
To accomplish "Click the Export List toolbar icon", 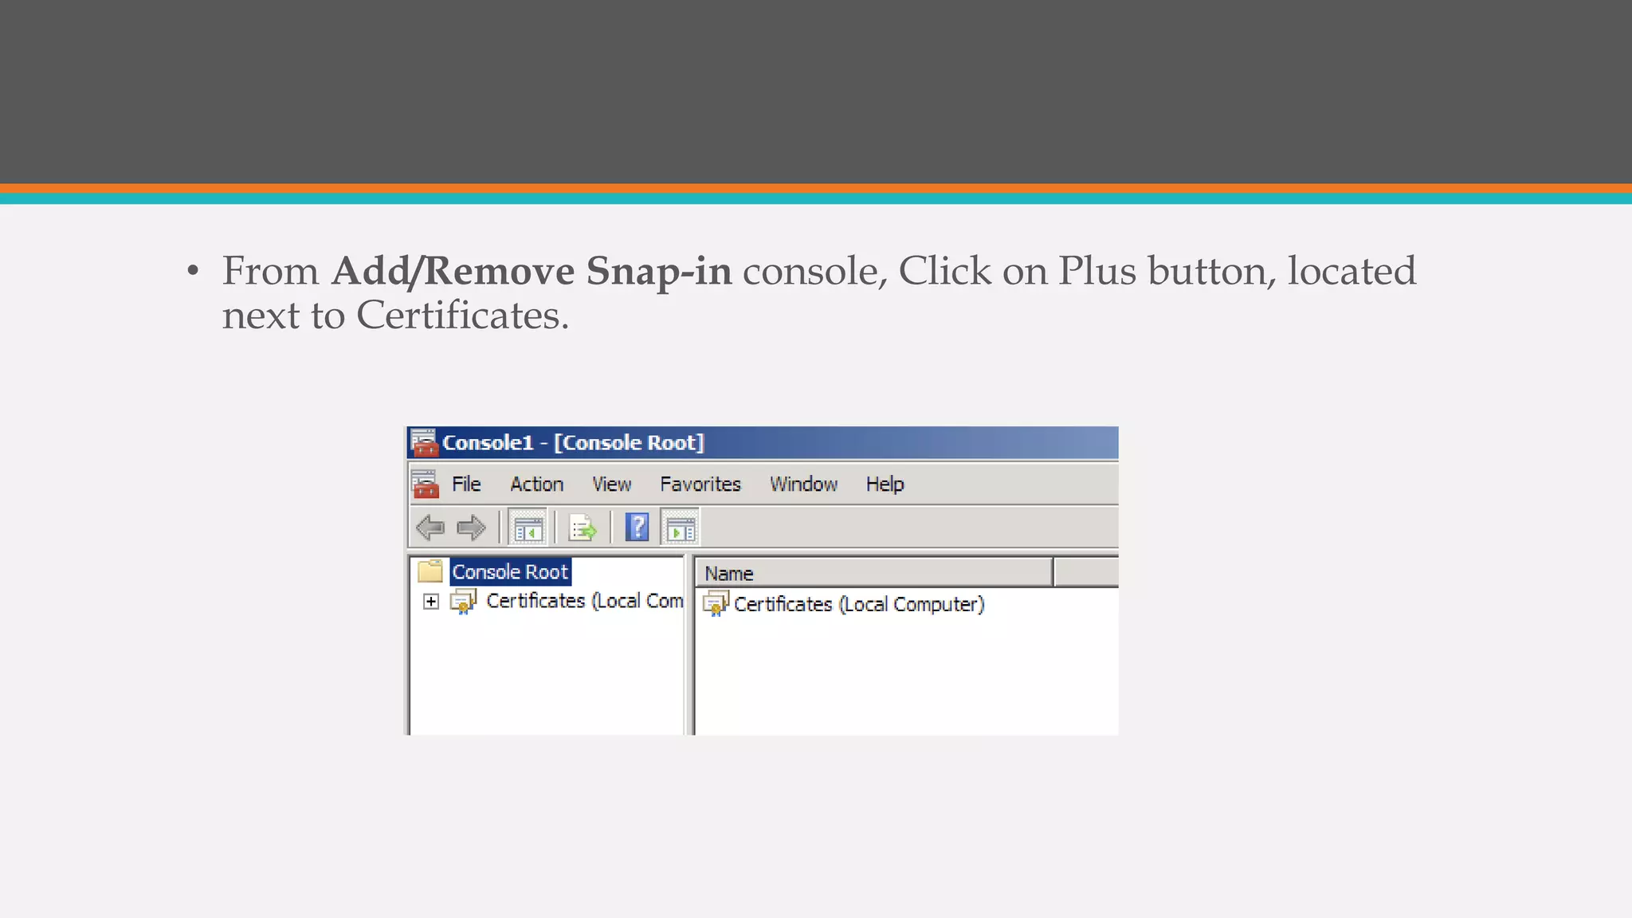I will click(583, 528).
